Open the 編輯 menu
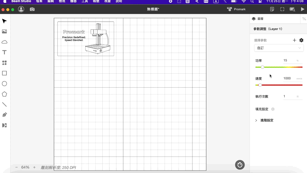 (51, 1)
